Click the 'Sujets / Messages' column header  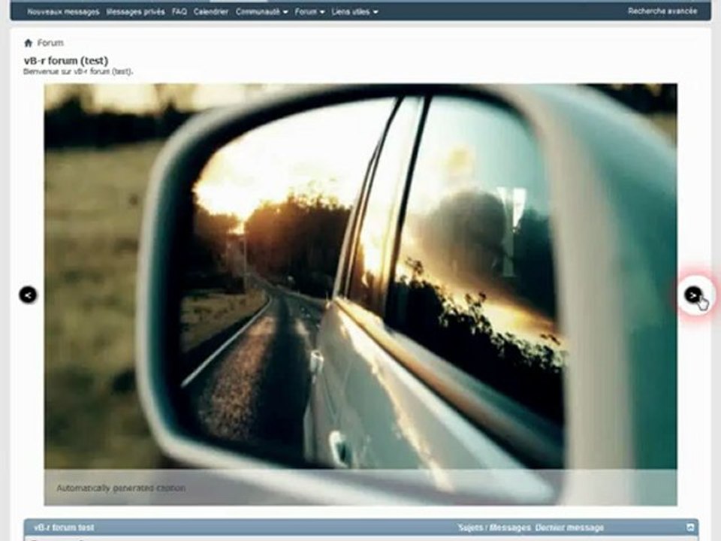494,527
